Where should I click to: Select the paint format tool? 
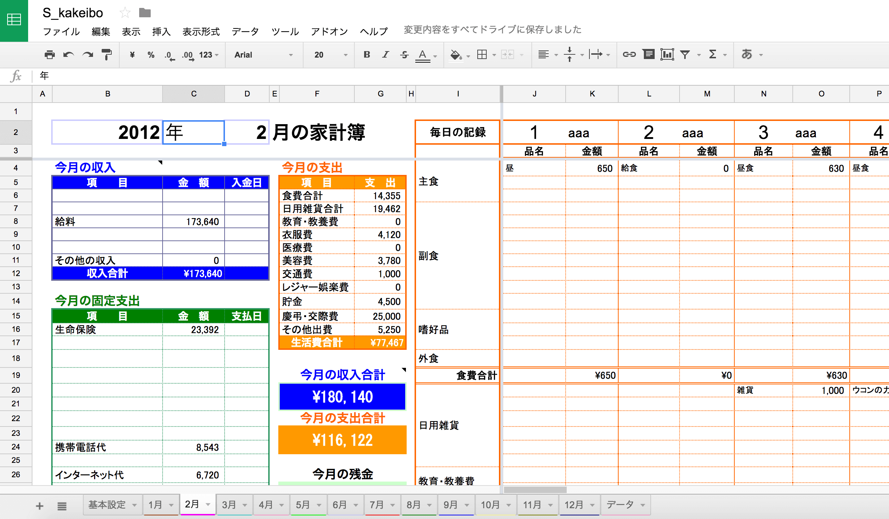107,55
